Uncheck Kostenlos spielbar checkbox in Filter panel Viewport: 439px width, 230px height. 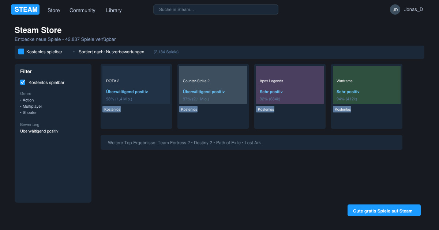[23, 82]
